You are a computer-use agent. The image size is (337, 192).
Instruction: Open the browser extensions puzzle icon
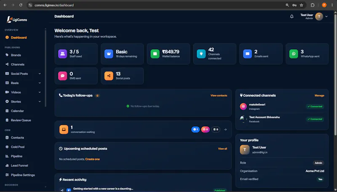pos(313,5)
